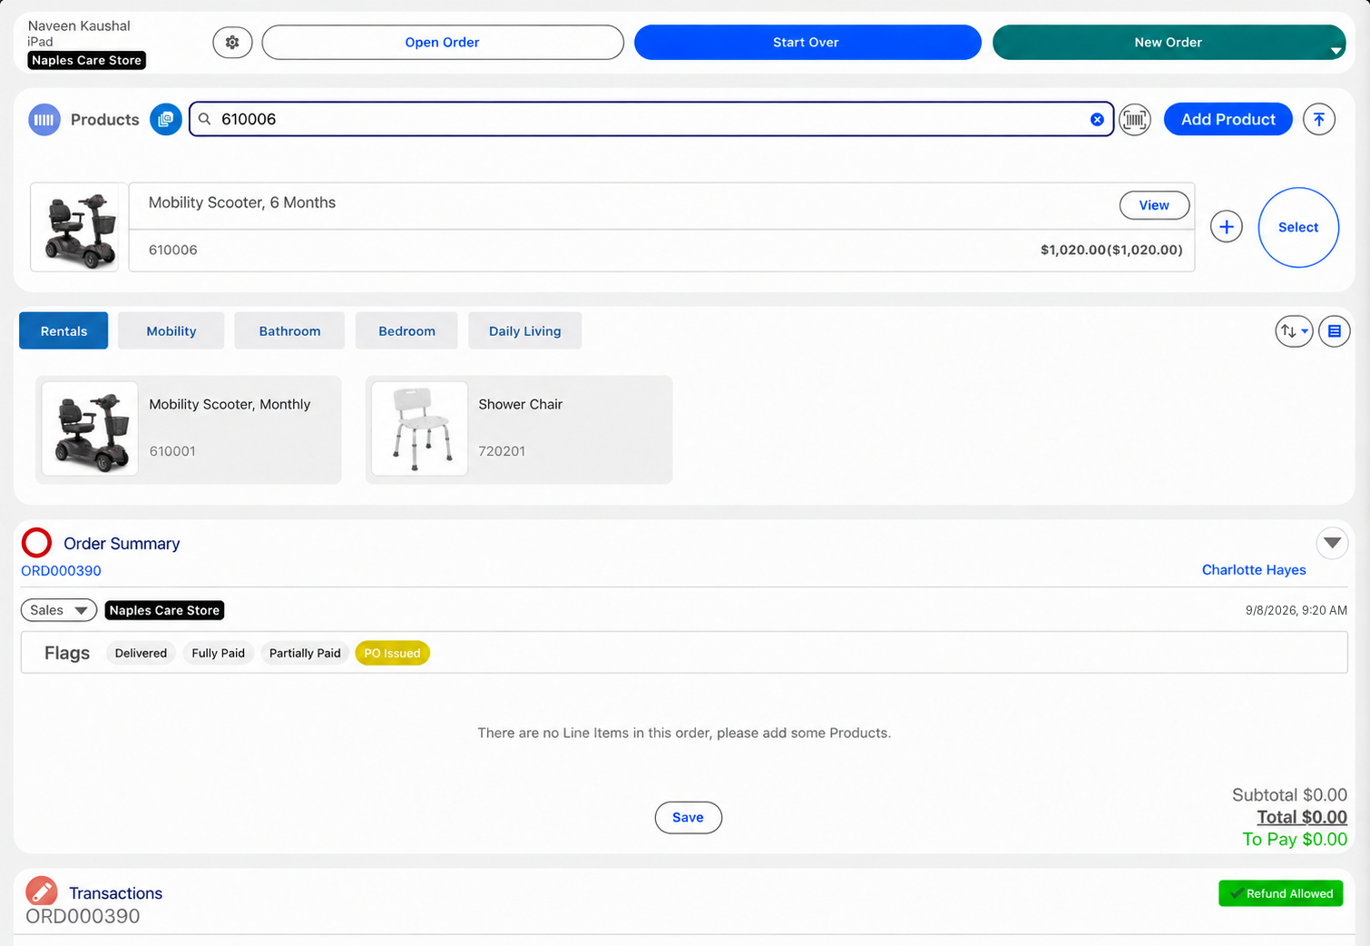Viewport: 1370px width, 946px height.
Task: Click the red Order Summary circle icon
Action: 37,543
